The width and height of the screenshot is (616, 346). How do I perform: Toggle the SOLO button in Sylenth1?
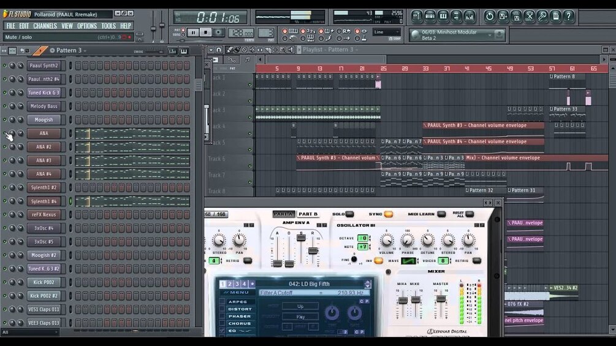(349, 214)
